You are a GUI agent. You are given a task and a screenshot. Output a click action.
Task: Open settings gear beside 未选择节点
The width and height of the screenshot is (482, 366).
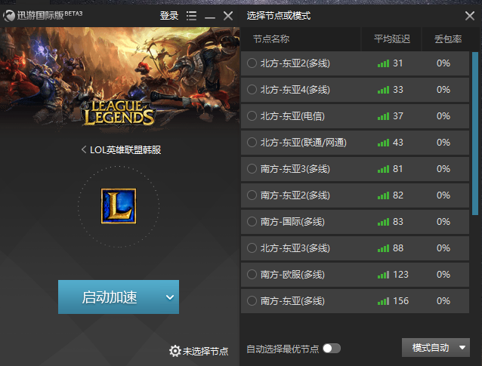coord(175,351)
